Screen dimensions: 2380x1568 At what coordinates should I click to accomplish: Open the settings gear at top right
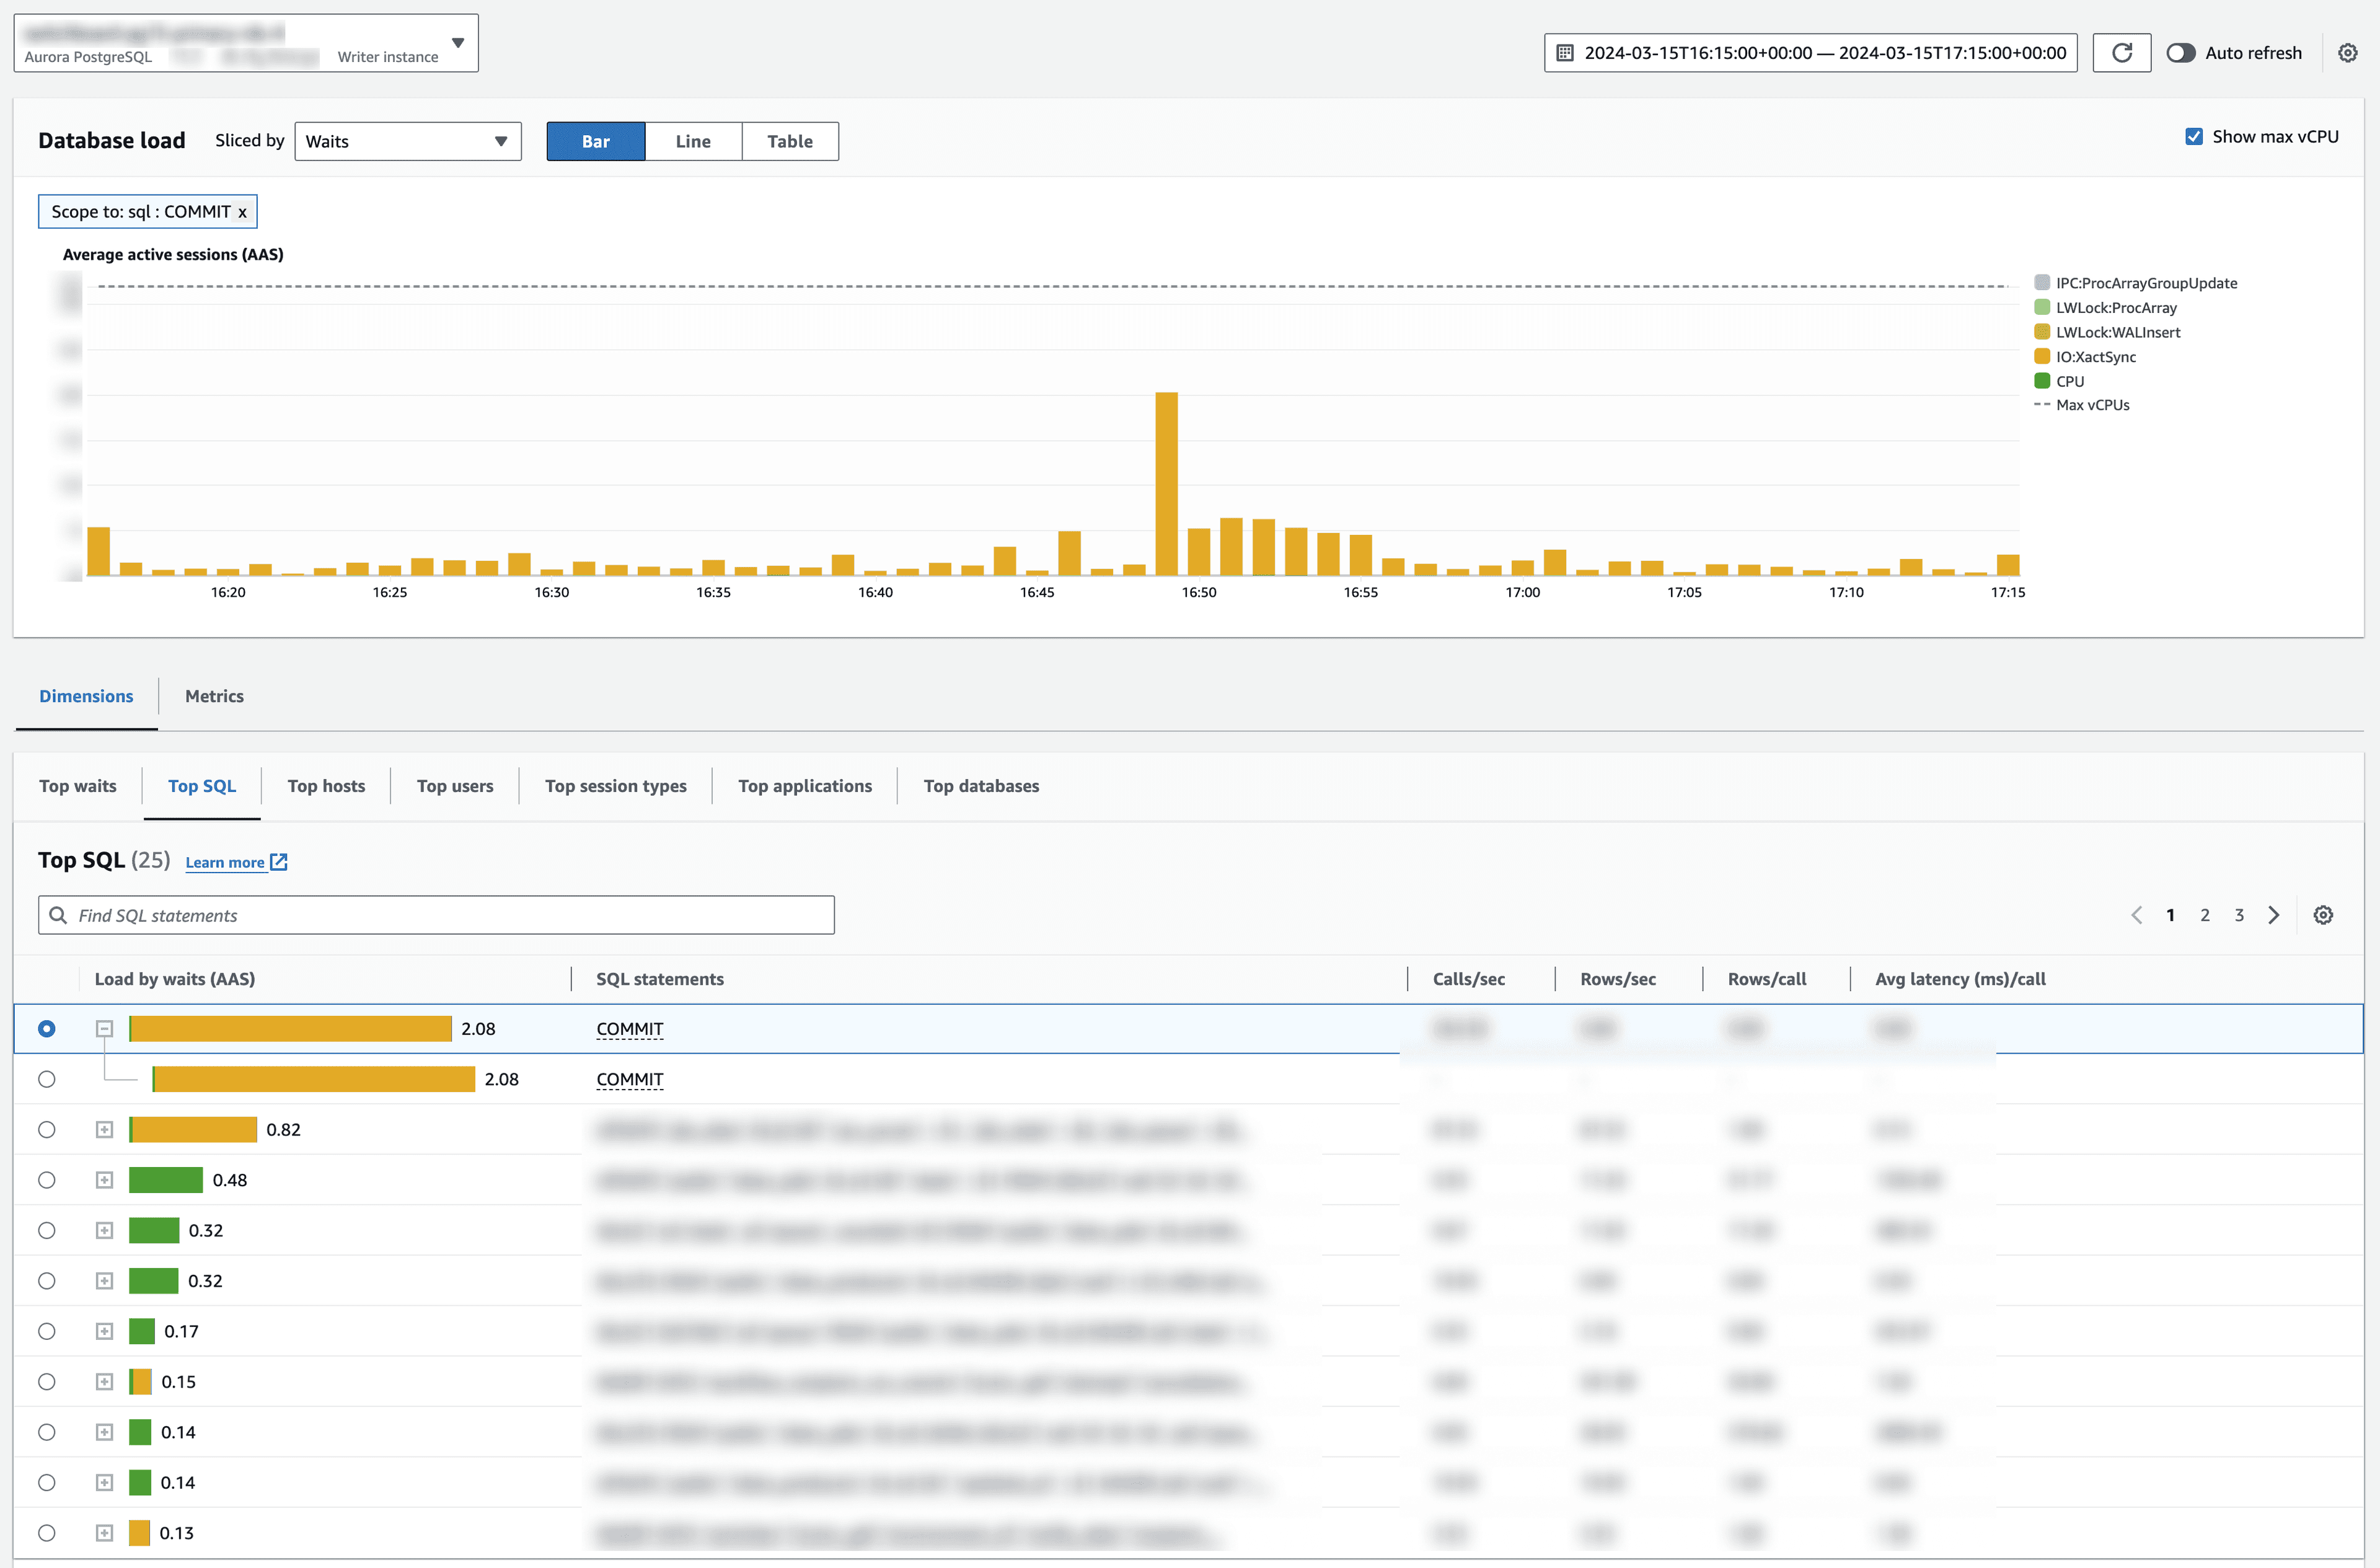pos(2349,52)
